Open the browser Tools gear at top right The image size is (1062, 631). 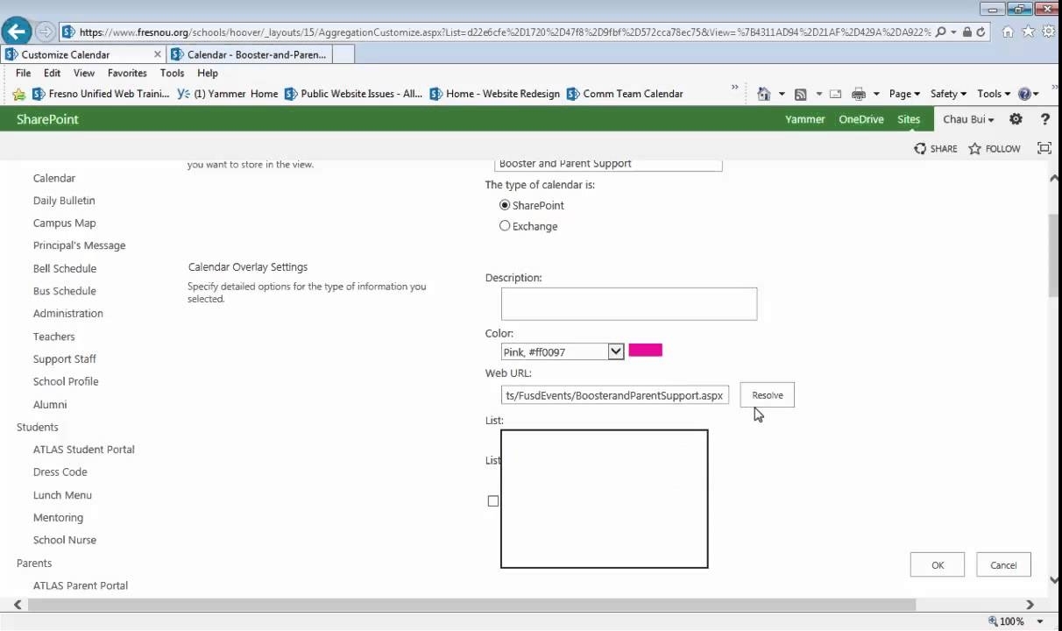(x=1048, y=32)
